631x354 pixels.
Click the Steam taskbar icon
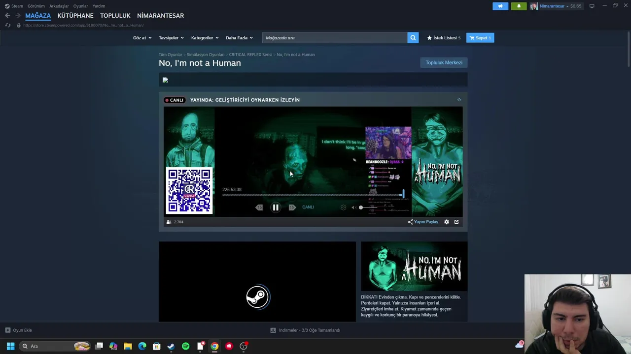coord(171,346)
